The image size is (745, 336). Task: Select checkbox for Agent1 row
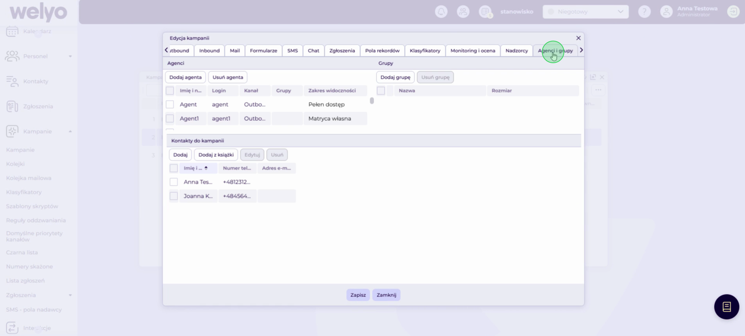coord(170,118)
